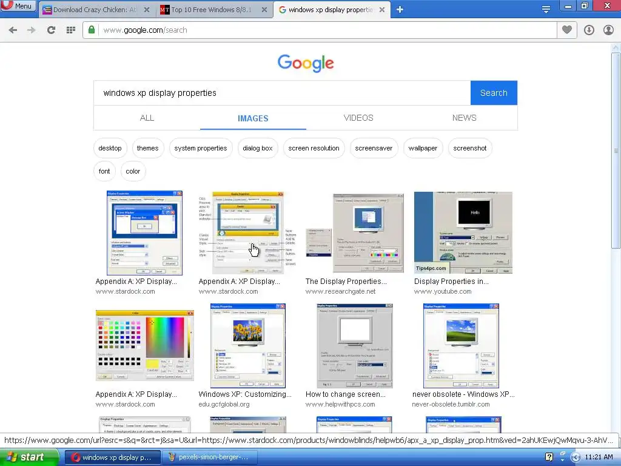Screen dimensions: 621x466
Task: Switch to Download Crazy Chicken tab
Action: [96, 10]
